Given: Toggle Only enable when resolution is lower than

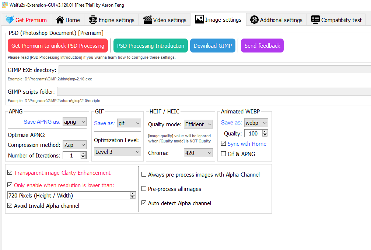Looking at the screenshot, I should (10, 185).
